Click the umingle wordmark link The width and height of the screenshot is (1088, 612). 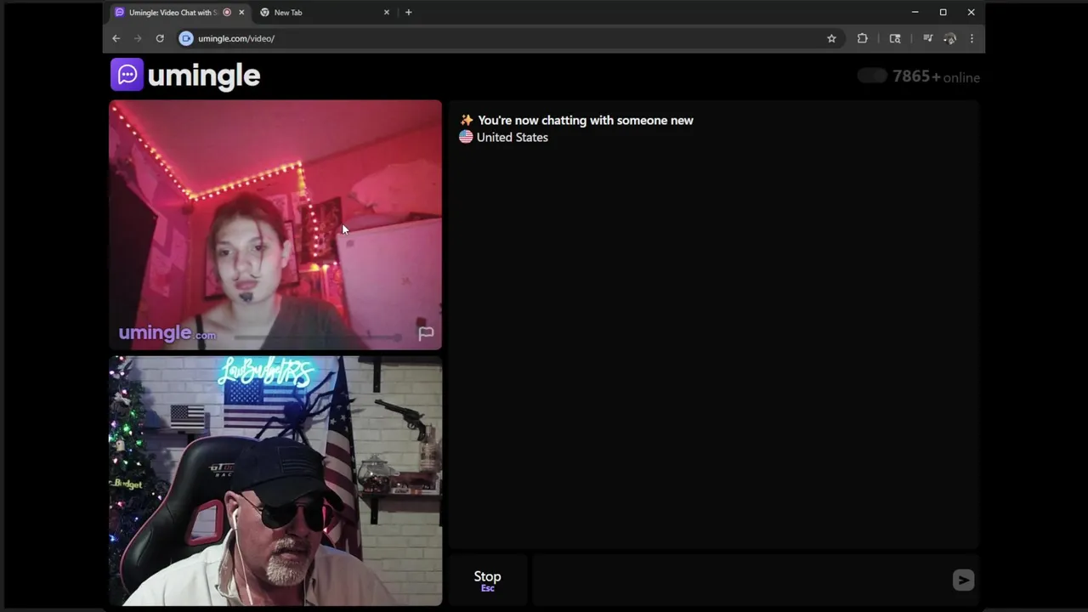click(204, 76)
